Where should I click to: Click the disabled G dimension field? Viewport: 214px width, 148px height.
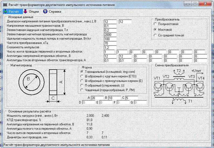coord(140,102)
